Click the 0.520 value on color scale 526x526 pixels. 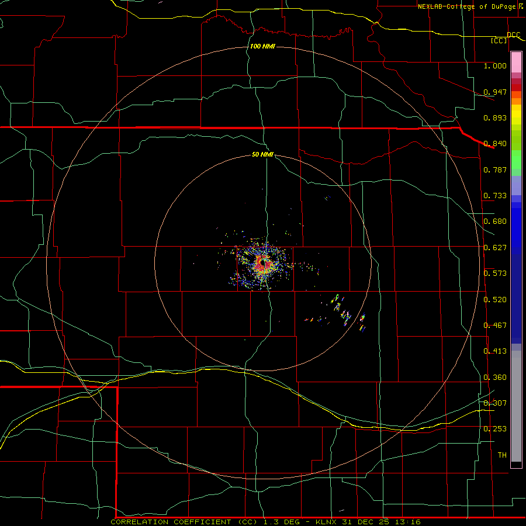(495, 300)
